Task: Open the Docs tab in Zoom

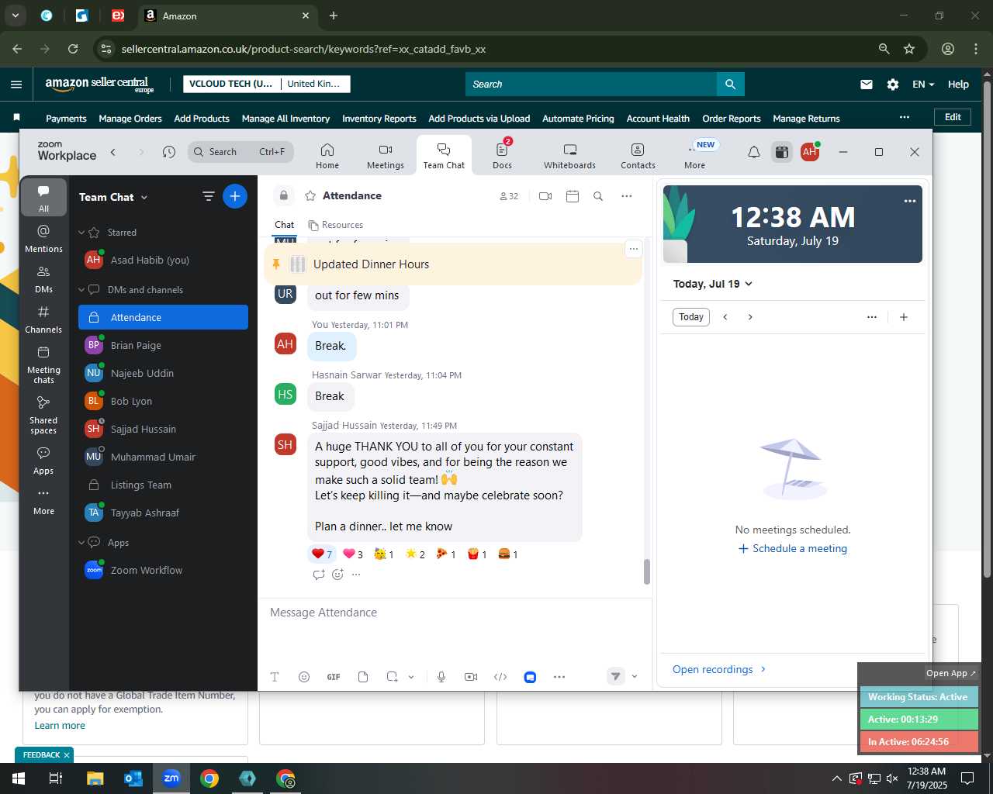Action: pyautogui.click(x=503, y=155)
